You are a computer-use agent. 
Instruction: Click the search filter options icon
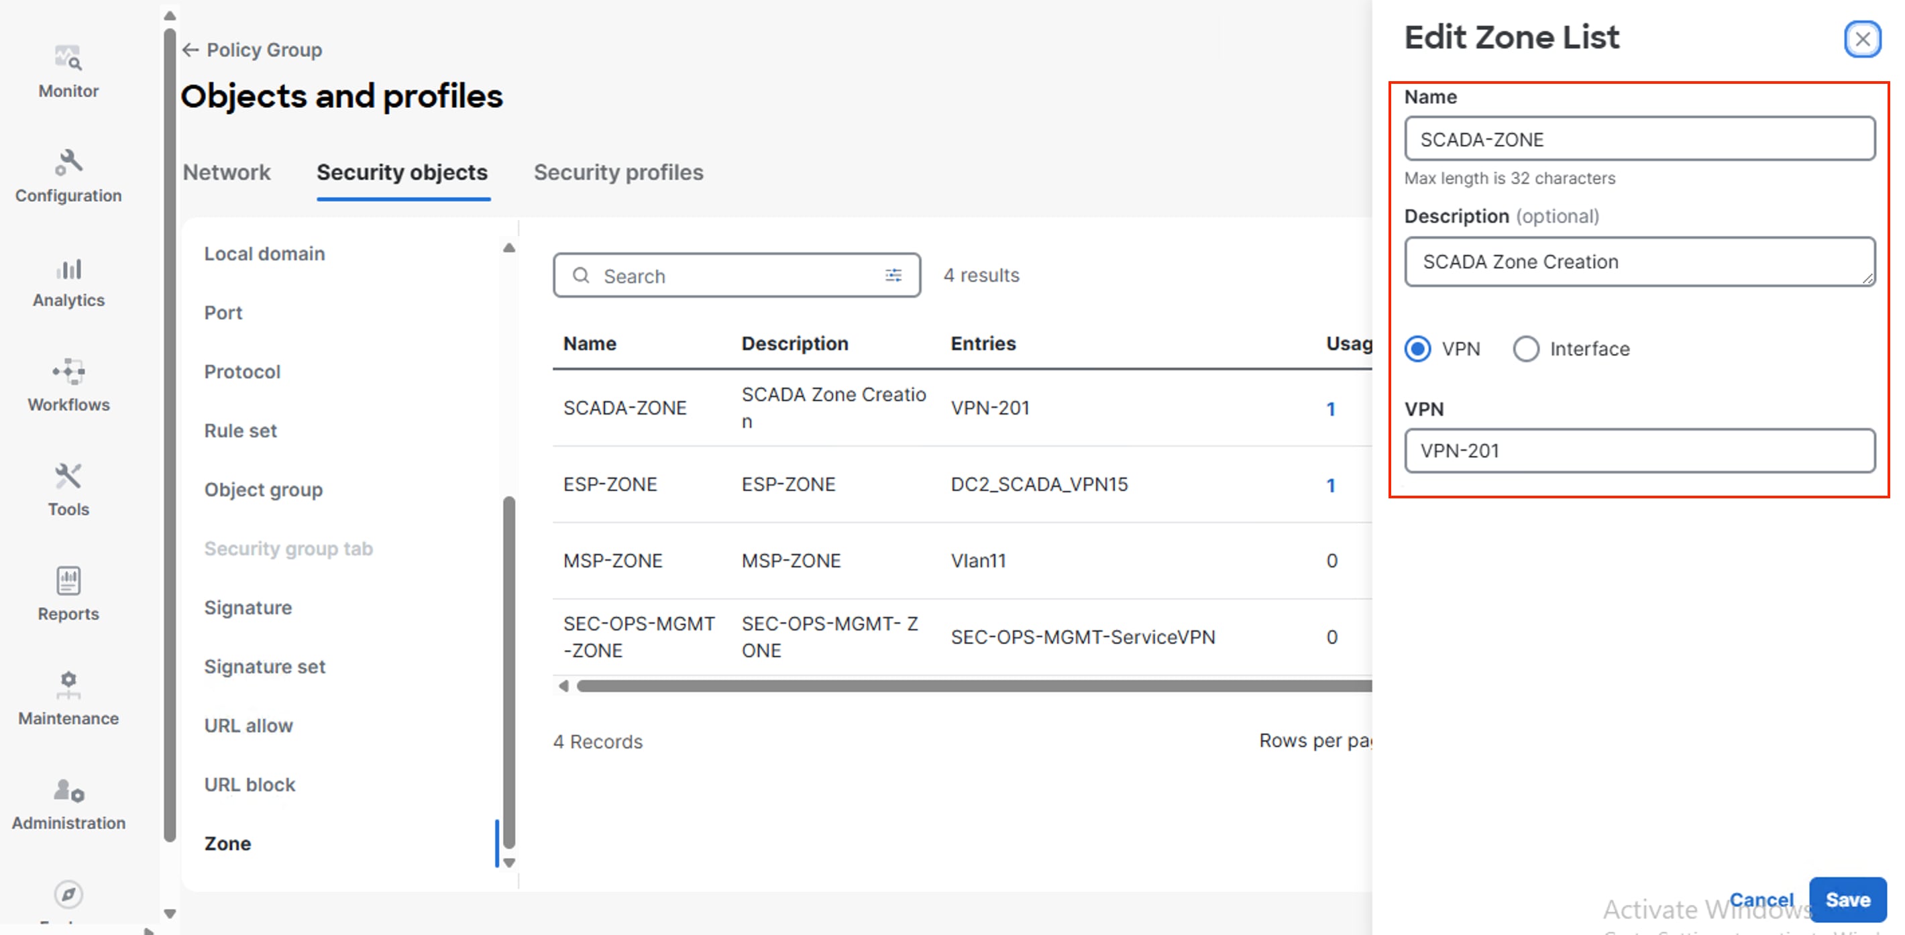(x=893, y=275)
